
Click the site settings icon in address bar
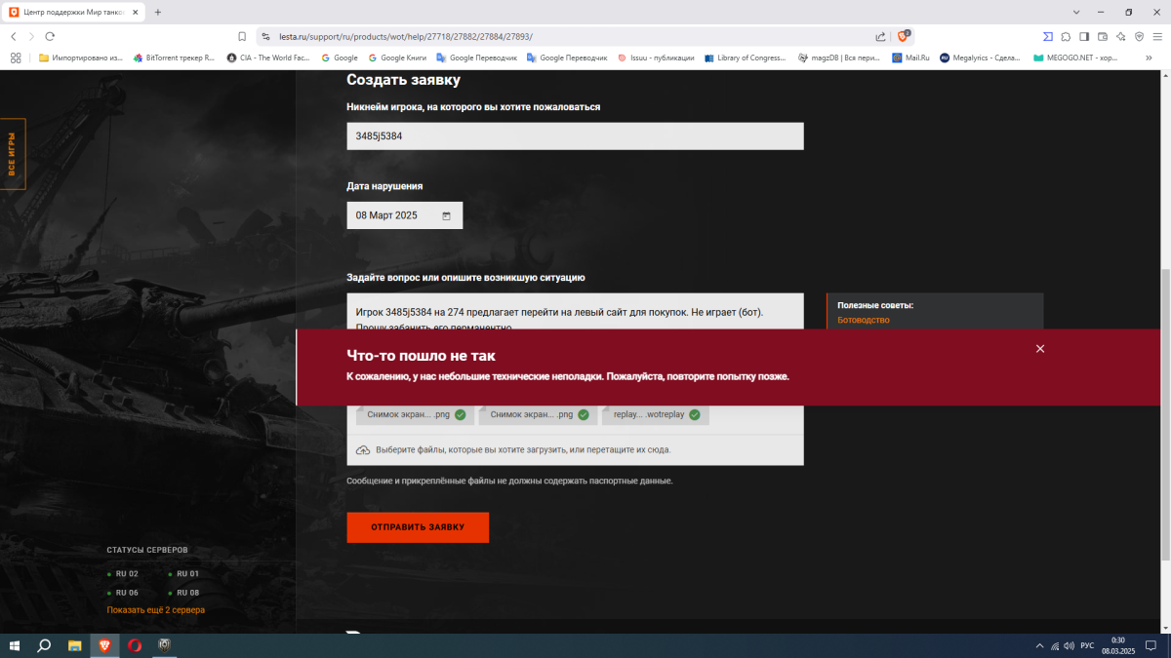click(265, 36)
